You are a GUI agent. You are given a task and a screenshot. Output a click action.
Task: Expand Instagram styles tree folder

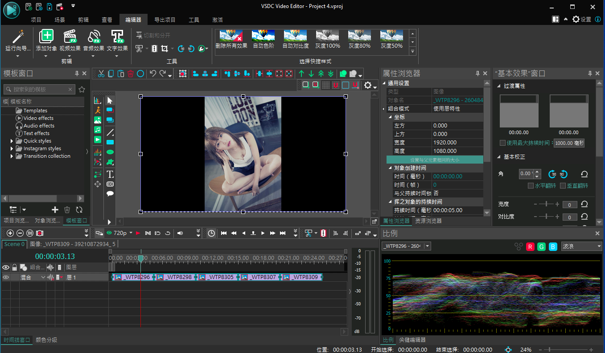point(12,148)
